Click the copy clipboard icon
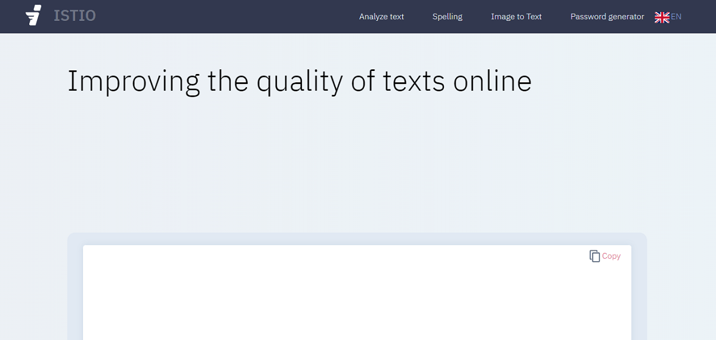Viewport: 716px width, 340px height. (x=594, y=256)
